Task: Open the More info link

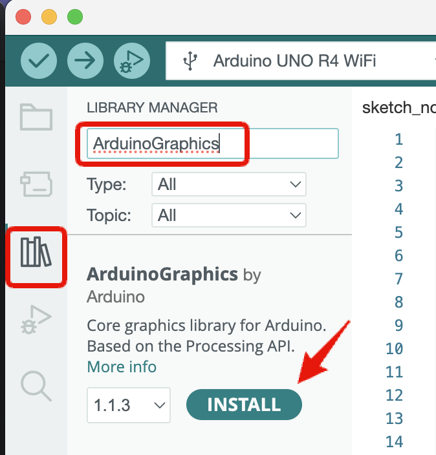Action: click(x=122, y=366)
